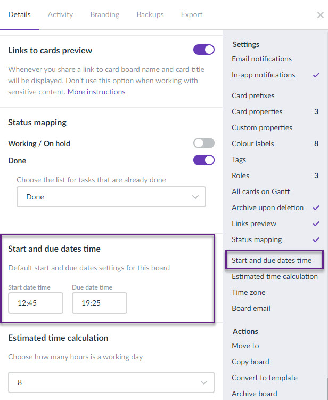Expand the working day hours dropdown

(x=111, y=382)
